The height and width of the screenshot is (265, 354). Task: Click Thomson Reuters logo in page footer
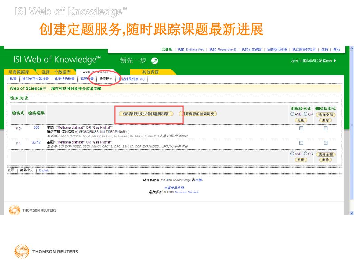click(33, 210)
